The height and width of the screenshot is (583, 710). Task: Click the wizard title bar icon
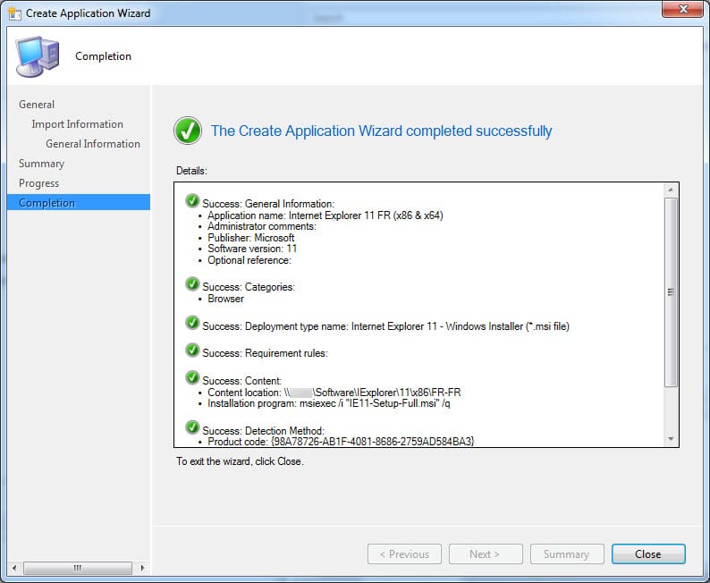14,13
